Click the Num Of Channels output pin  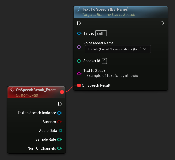pyautogui.click(x=59, y=148)
